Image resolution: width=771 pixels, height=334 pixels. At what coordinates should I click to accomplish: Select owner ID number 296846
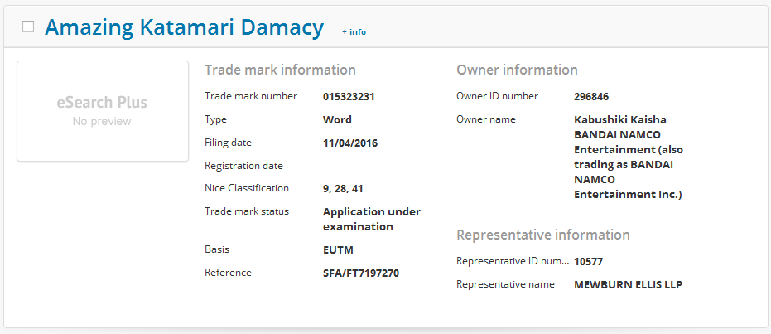click(x=591, y=96)
